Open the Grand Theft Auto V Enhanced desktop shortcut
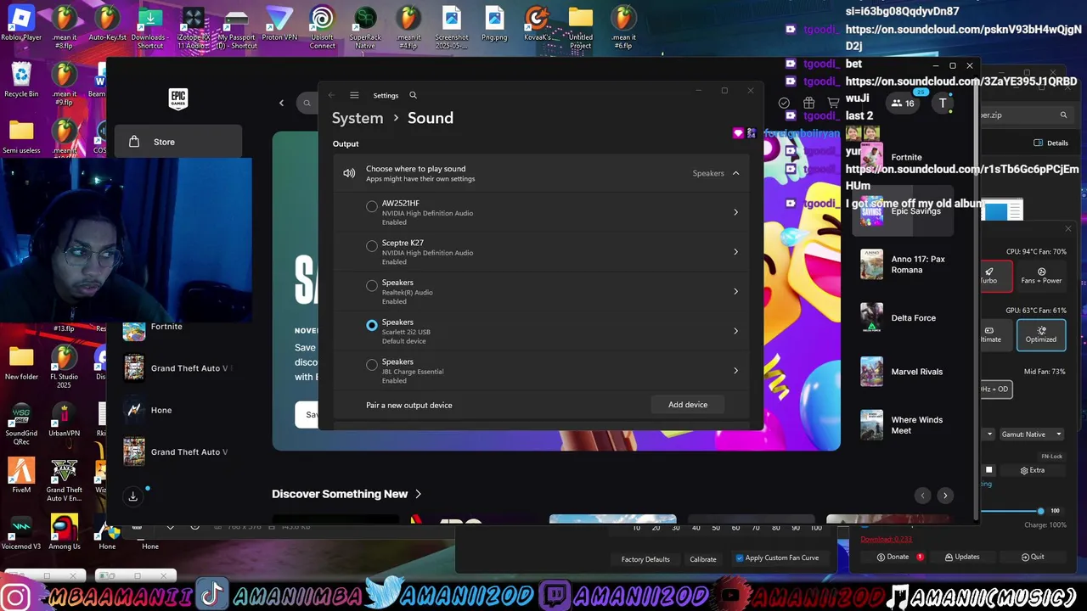 tap(64, 480)
